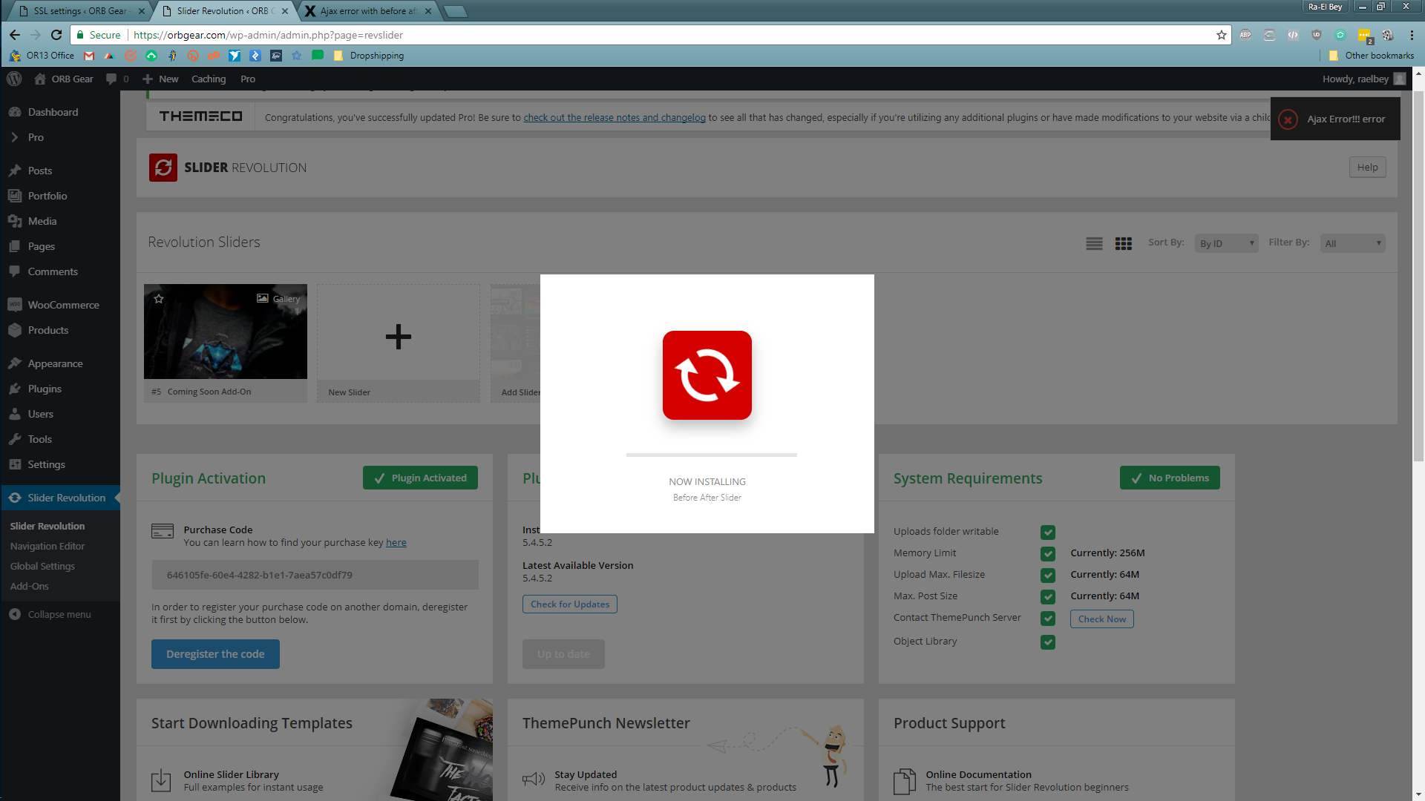The height and width of the screenshot is (801, 1425).
Task: Open the Adblock Plus extension icon
Action: [1245, 35]
